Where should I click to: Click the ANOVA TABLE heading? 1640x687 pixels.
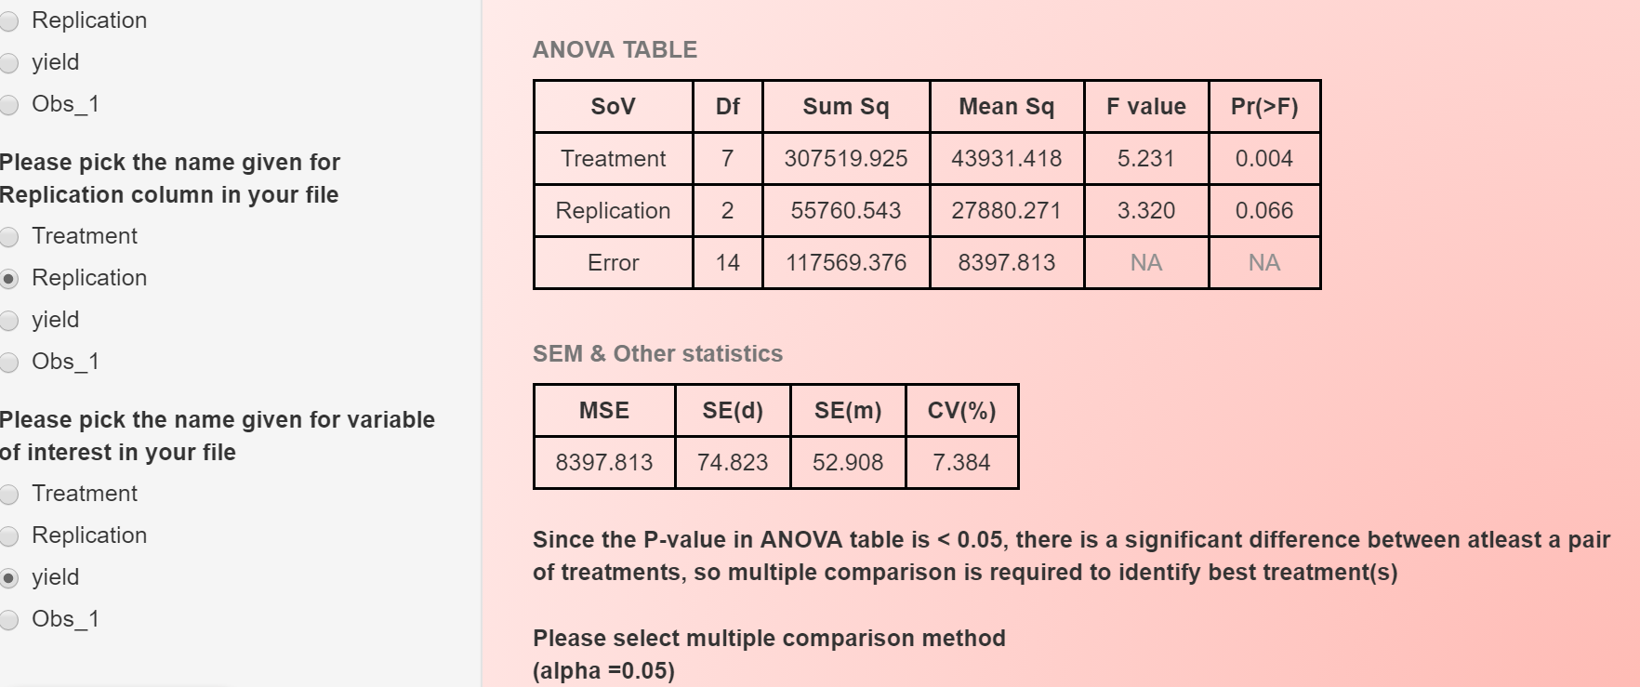point(615,50)
